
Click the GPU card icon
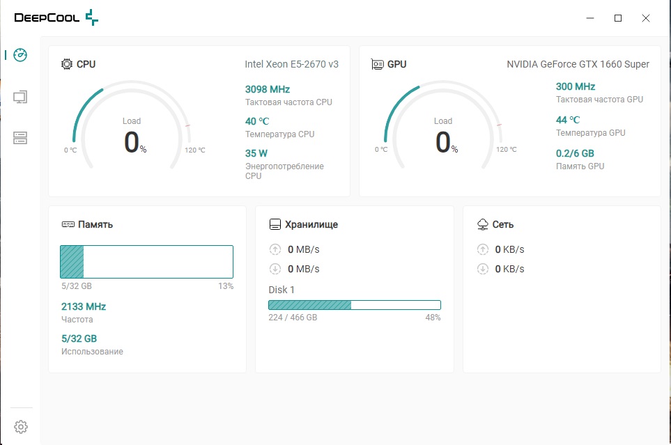click(x=377, y=64)
